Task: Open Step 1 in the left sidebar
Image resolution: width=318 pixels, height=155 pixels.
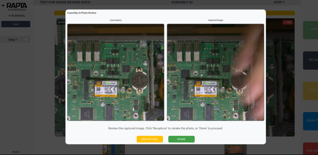Action: coord(13,40)
